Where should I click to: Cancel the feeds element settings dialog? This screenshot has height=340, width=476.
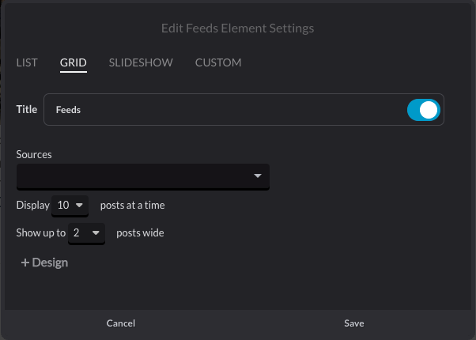coord(121,323)
